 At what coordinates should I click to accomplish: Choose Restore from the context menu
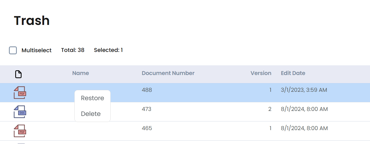tap(92, 98)
